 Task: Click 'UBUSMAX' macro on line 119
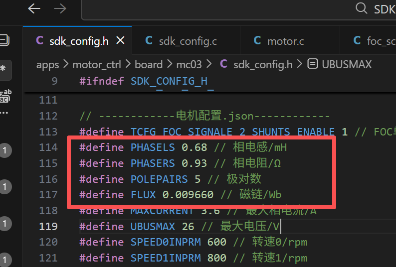pyautogui.click(x=153, y=226)
